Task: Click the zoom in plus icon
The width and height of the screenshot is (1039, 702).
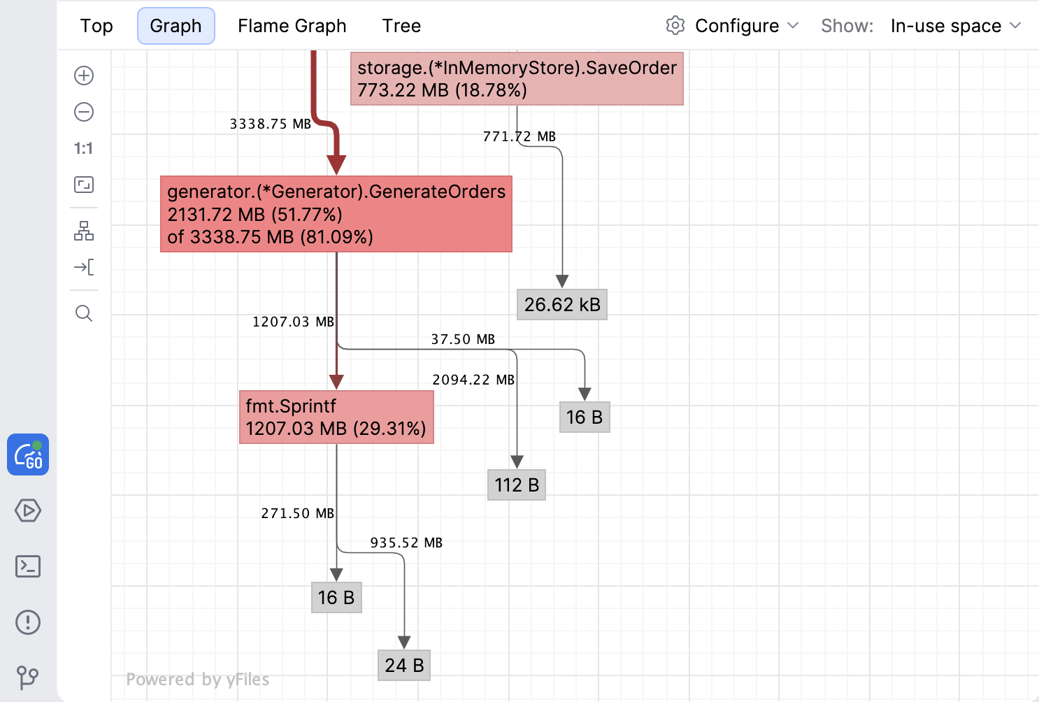Action: [x=84, y=76]
